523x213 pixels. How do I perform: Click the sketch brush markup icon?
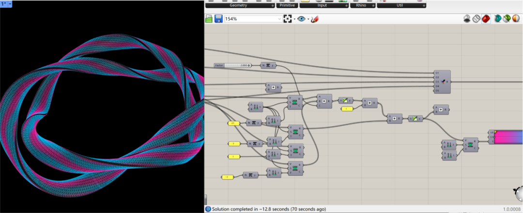(x=314, y=19)
